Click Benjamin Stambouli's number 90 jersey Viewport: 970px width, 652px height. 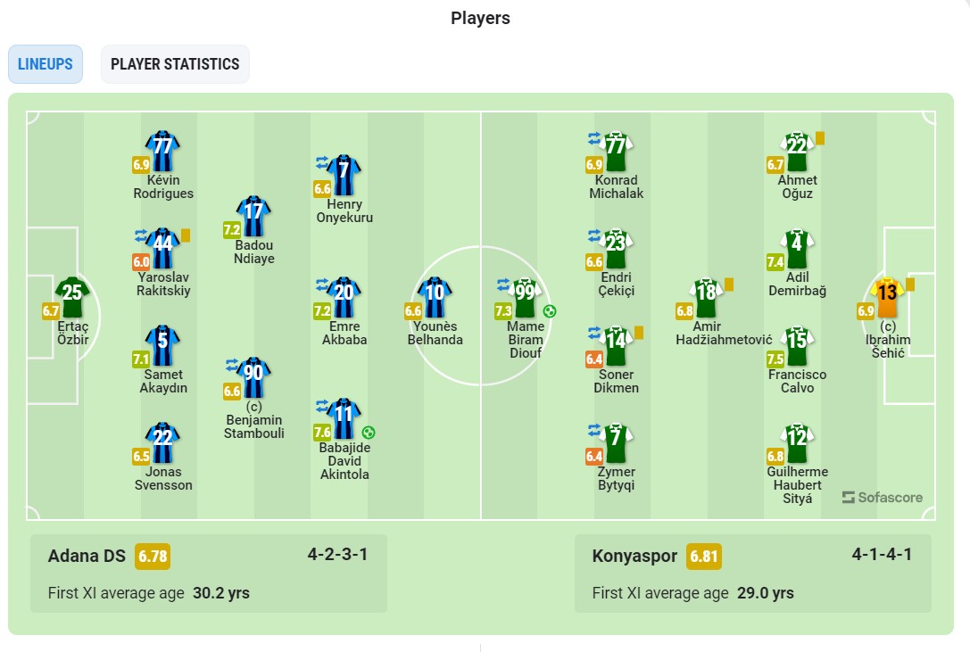(x=253, y=377)
